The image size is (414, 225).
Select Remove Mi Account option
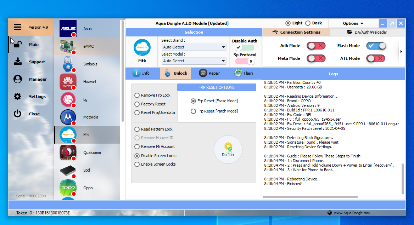tap(155, 146)
